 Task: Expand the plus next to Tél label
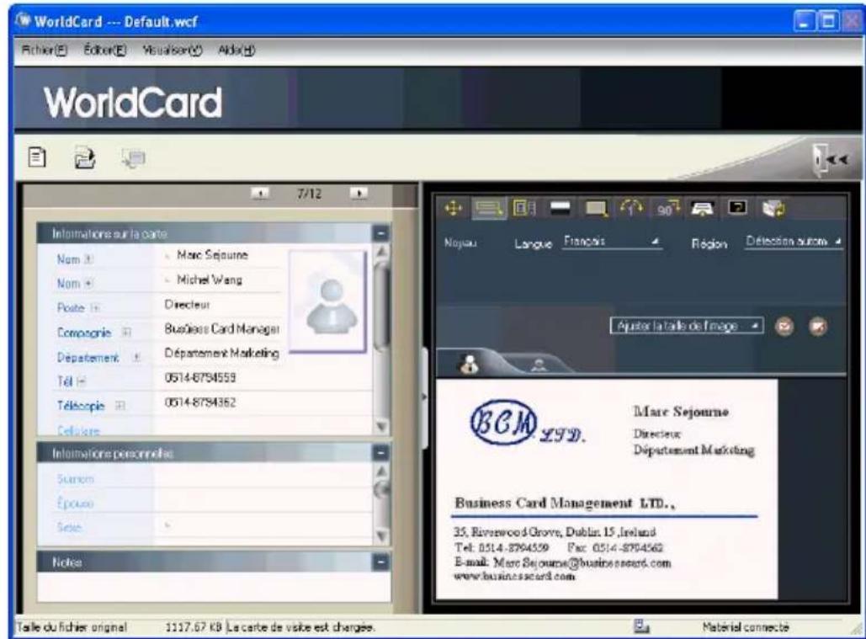tap(81, 381)
